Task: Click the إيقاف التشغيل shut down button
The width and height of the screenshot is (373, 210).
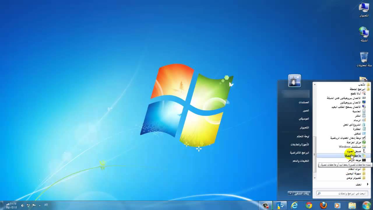Action: (x=302, y=193)
